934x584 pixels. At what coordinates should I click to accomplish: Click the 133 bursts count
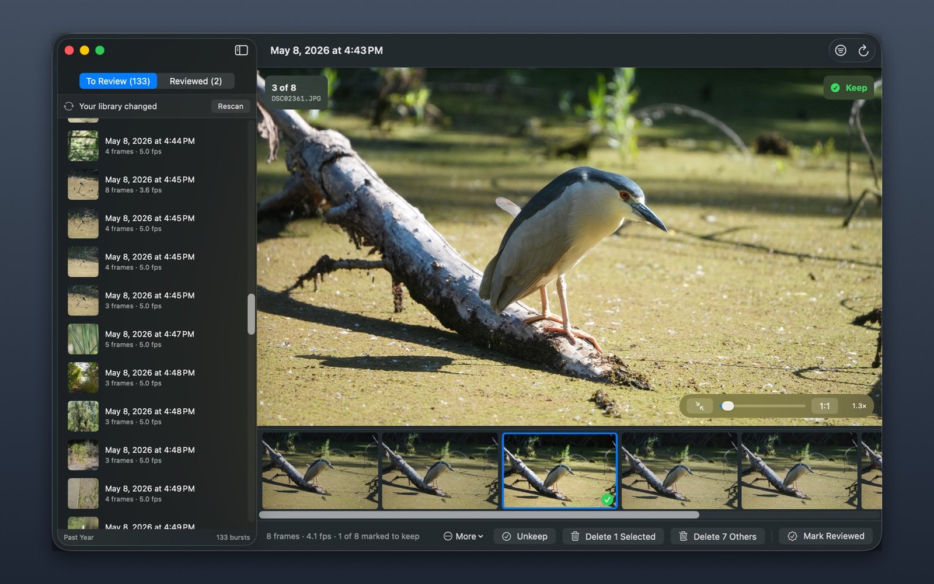[x=233, y=537]
